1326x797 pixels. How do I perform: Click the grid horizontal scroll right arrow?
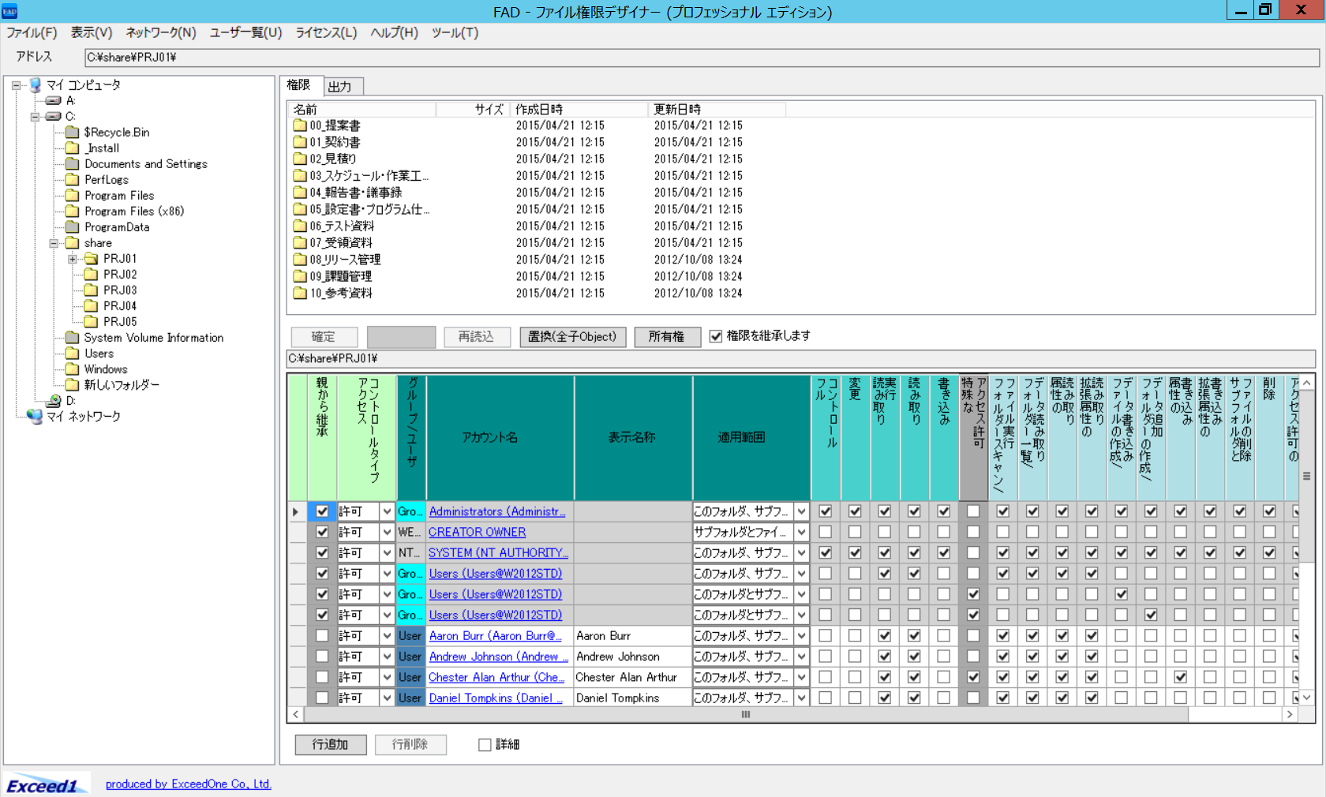pyautogui.click(x=1290, y=714)
